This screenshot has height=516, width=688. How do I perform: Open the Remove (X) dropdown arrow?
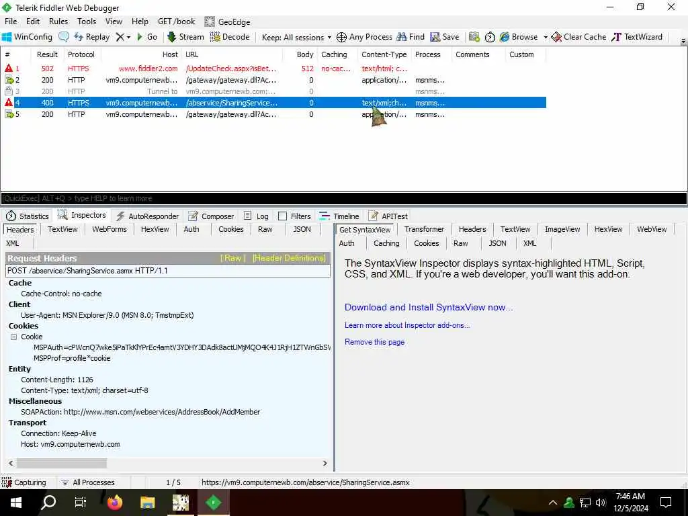pos(128,38)
